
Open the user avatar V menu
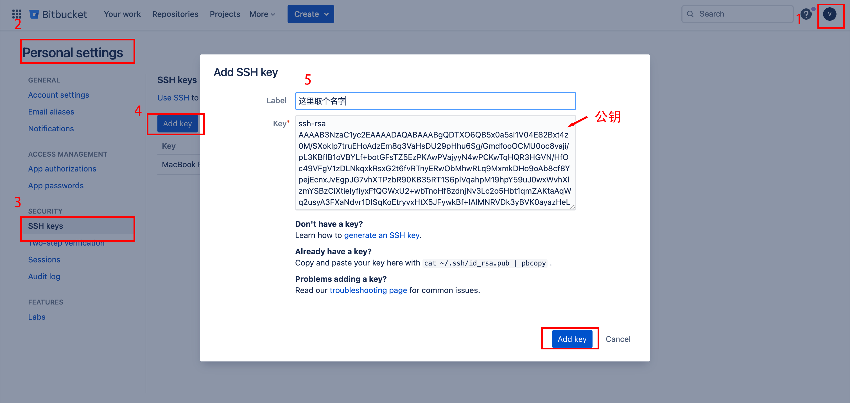829,14
